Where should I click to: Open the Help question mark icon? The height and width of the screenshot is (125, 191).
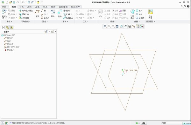tap(188, 6)
